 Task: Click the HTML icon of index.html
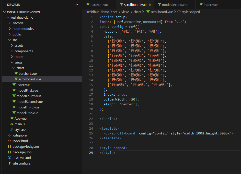[9, 141]
